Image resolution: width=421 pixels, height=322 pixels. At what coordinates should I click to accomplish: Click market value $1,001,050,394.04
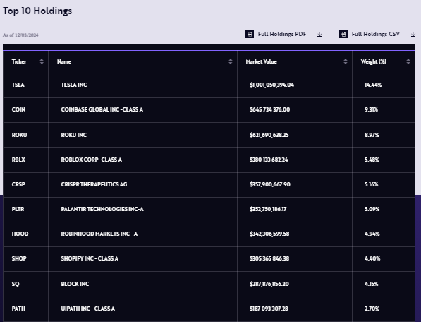pos(271,85)
